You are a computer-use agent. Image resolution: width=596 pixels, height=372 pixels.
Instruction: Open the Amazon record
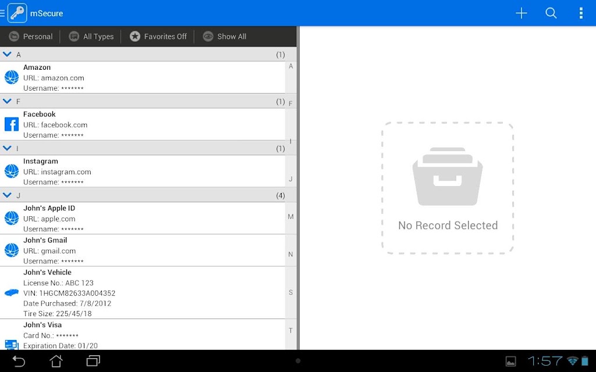[x=143, y=77]
